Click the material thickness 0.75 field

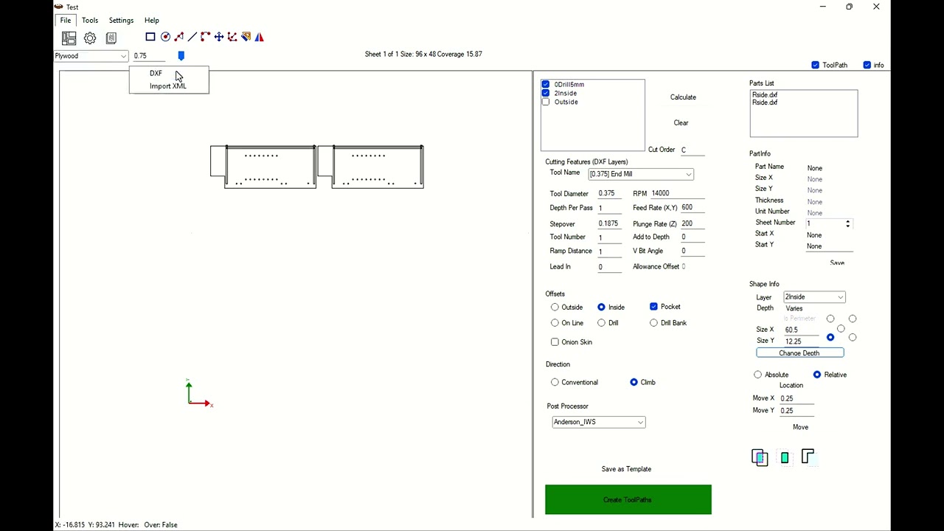(149, 56)
